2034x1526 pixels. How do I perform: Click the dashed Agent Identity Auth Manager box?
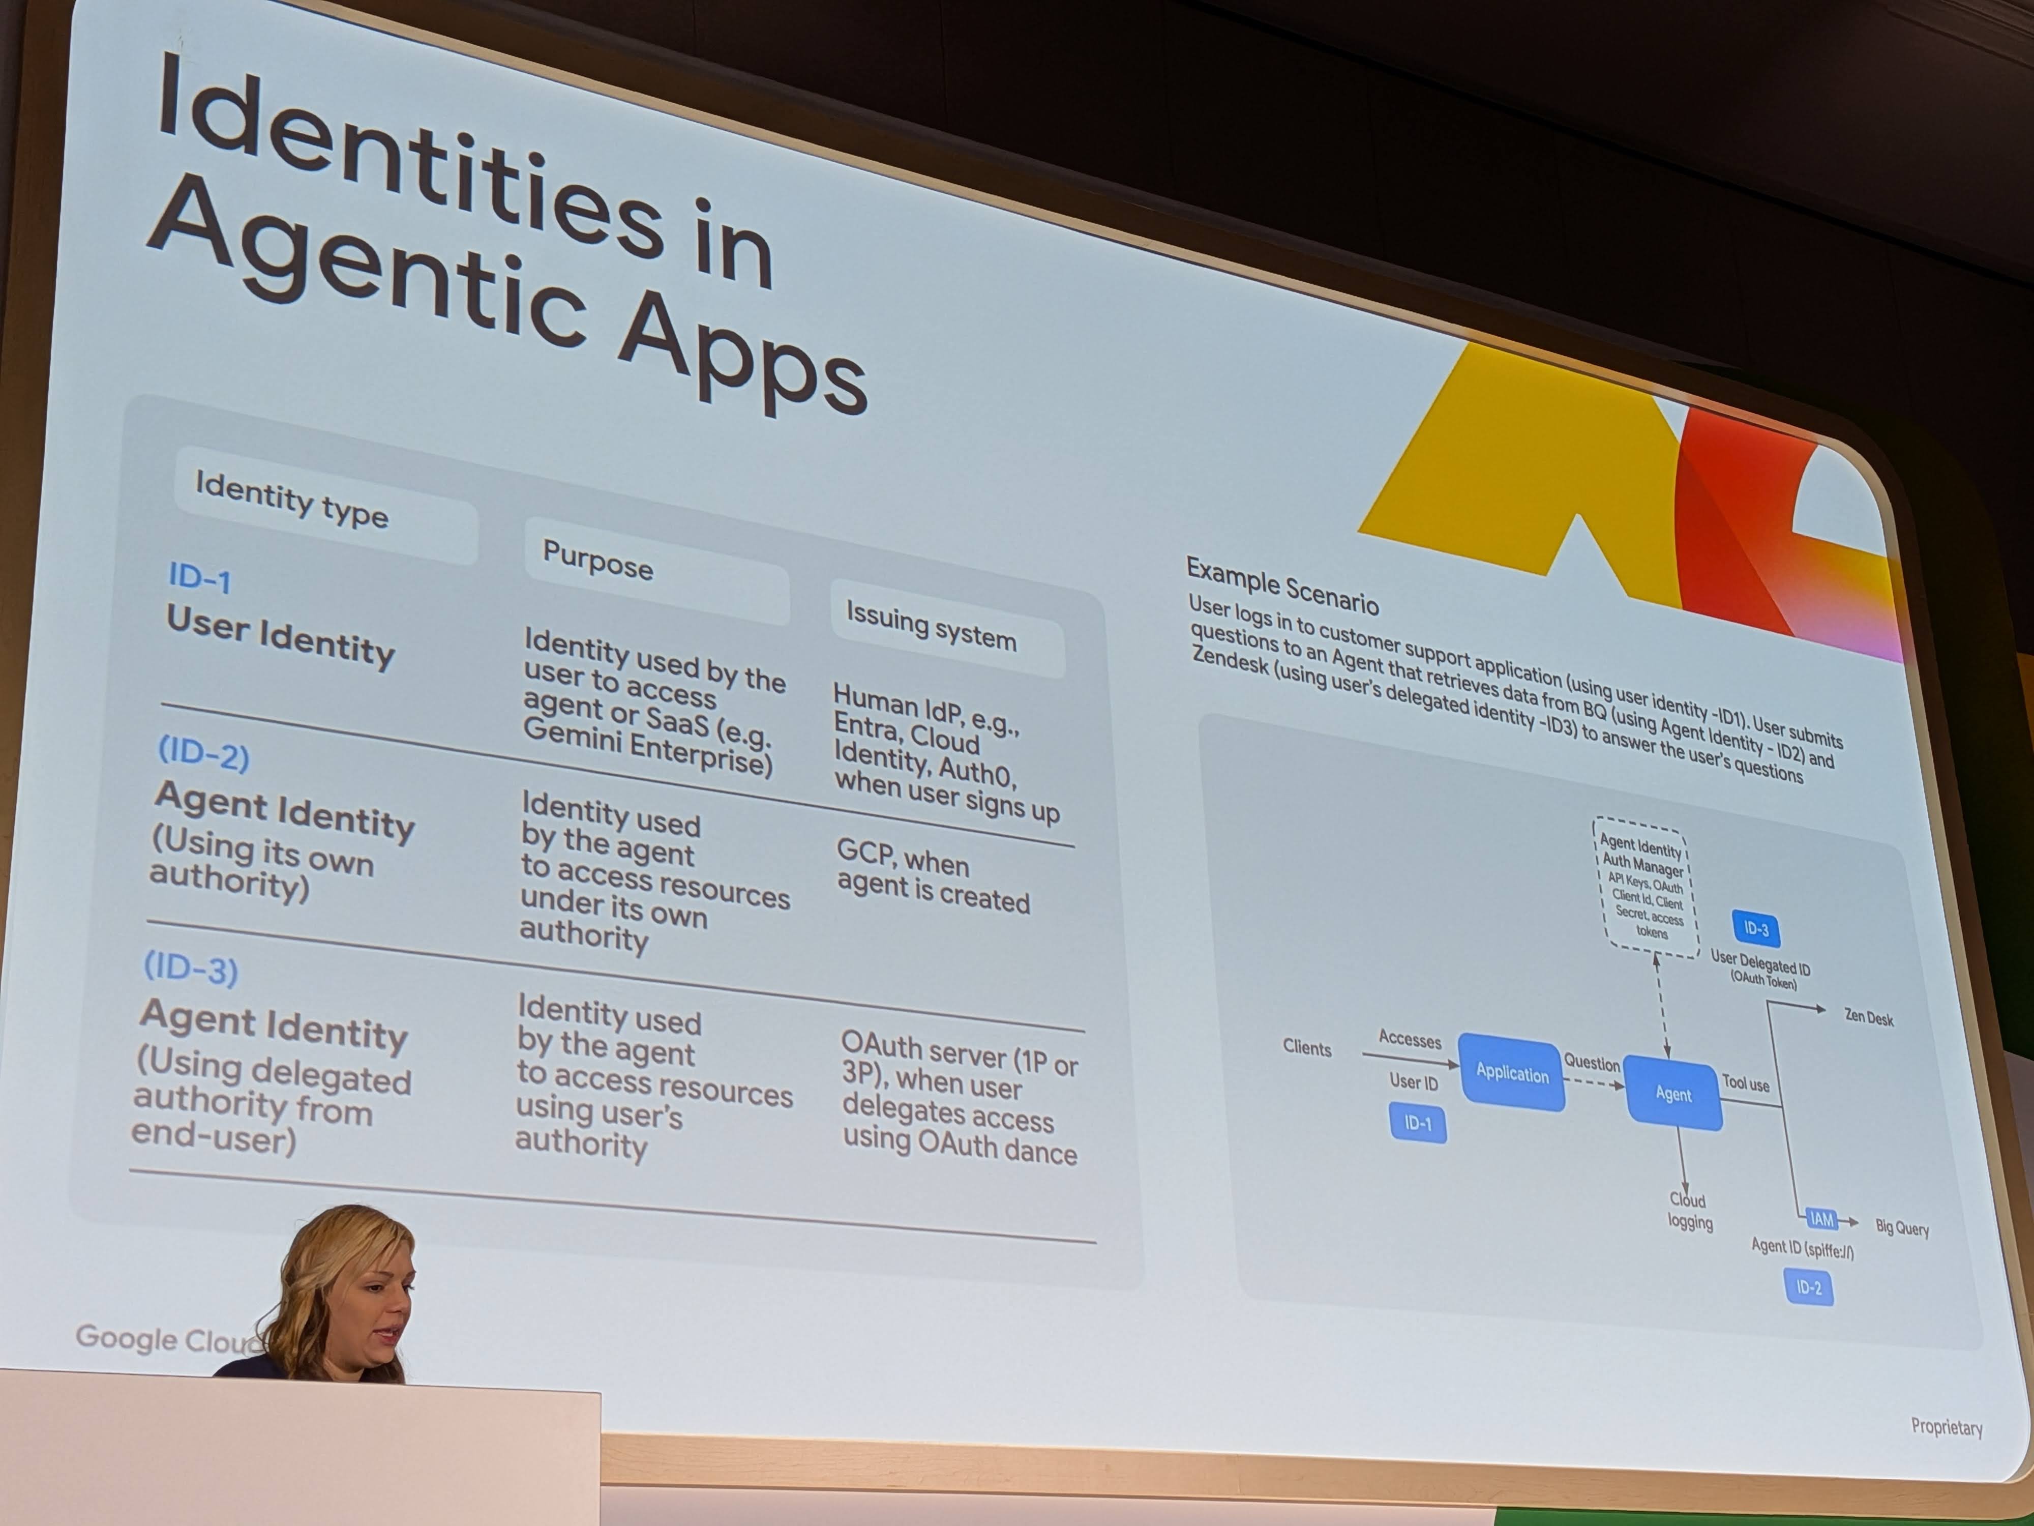point(1646,888)
